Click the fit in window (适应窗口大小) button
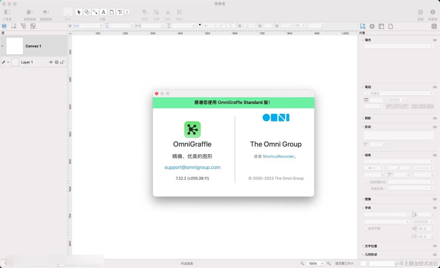Viewport: 440px width, 268px height. 344,263
